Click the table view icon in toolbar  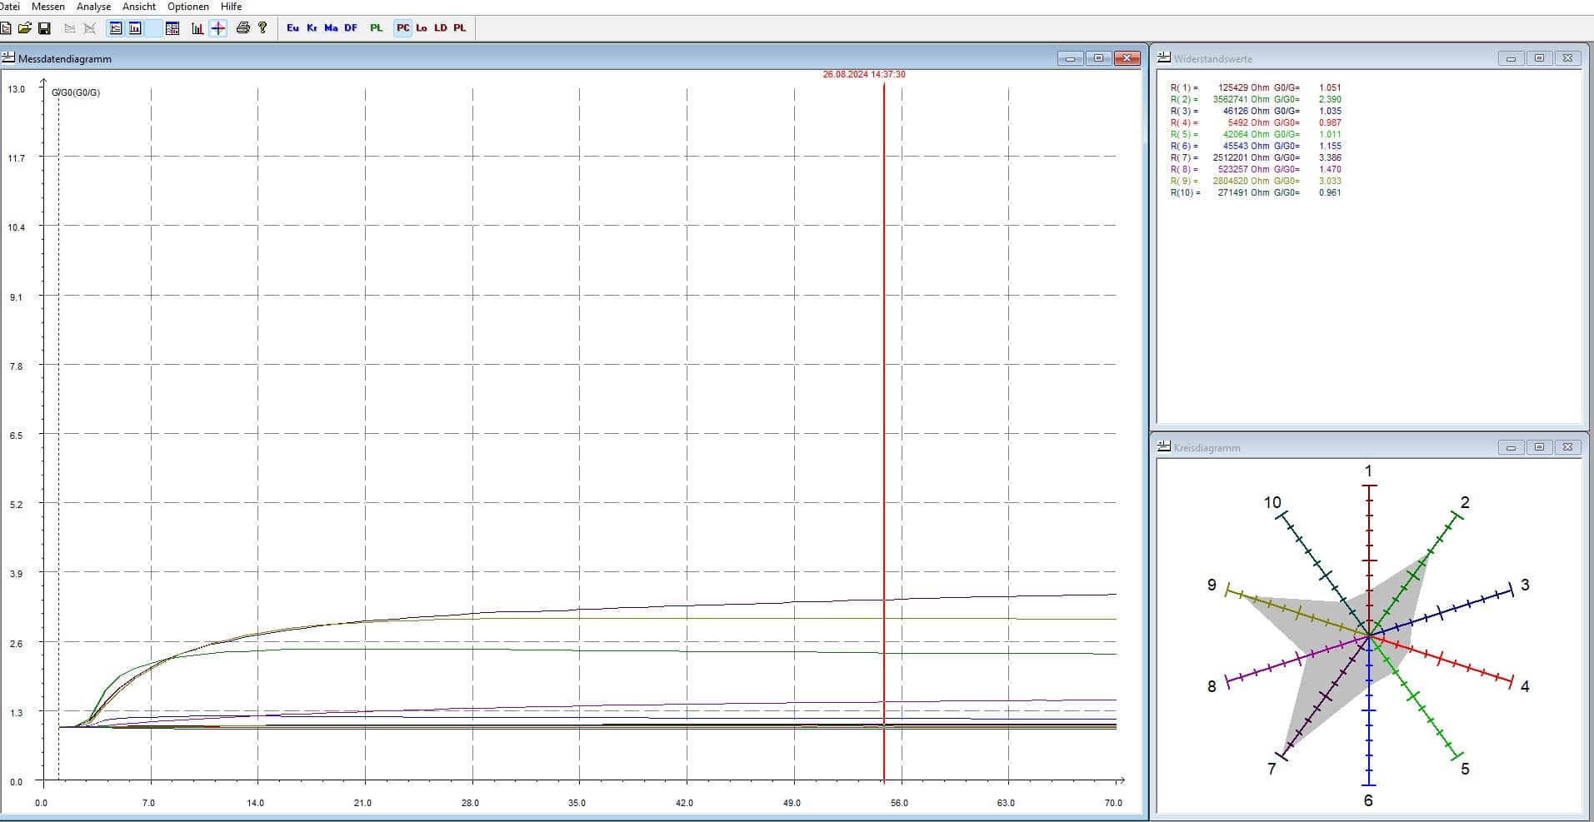click(172, 28)
